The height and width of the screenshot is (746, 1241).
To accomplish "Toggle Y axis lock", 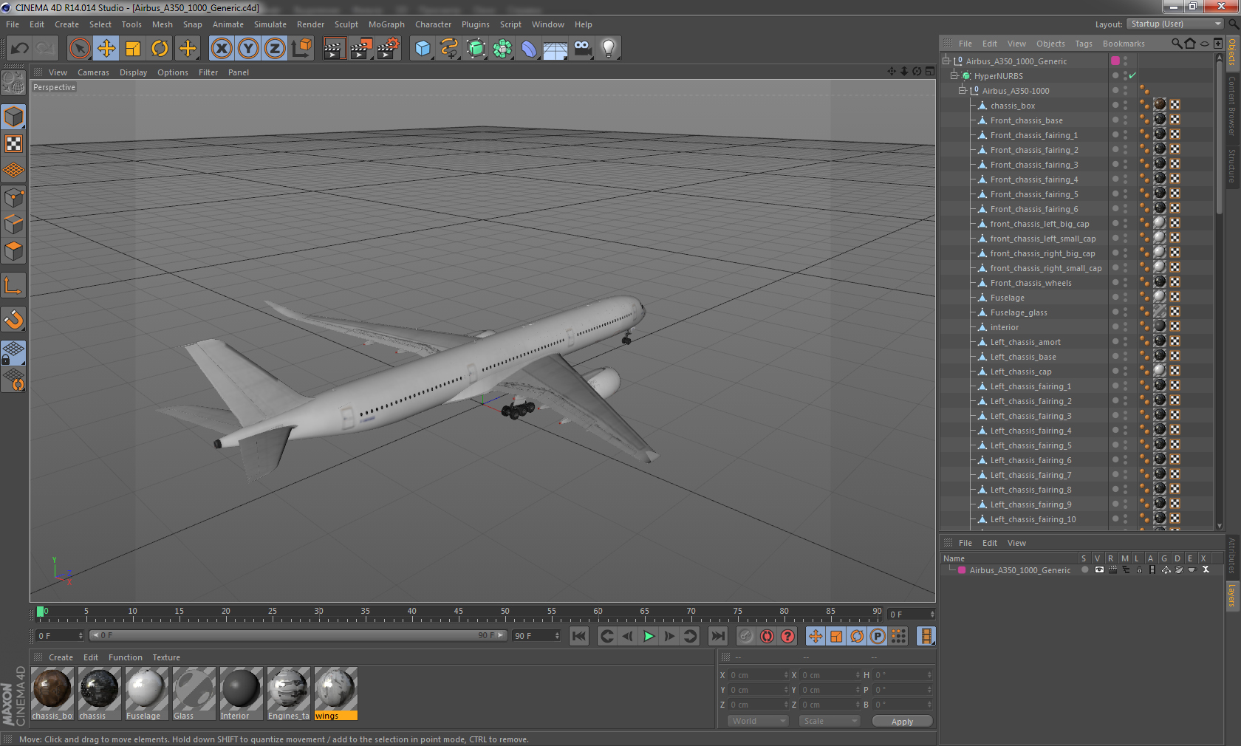I will pos(248,49).
